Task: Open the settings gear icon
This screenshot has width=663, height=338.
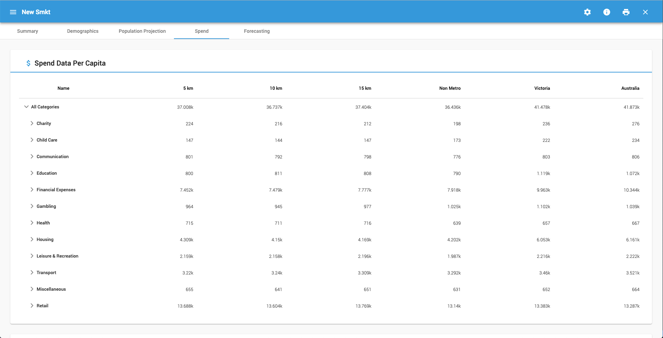Action: tap(587, 12)
